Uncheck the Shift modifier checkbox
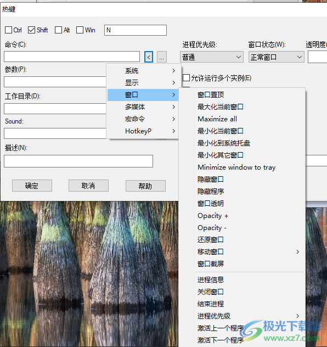The width and height of the screenshot is (327, 347). [x=31, y=30]
